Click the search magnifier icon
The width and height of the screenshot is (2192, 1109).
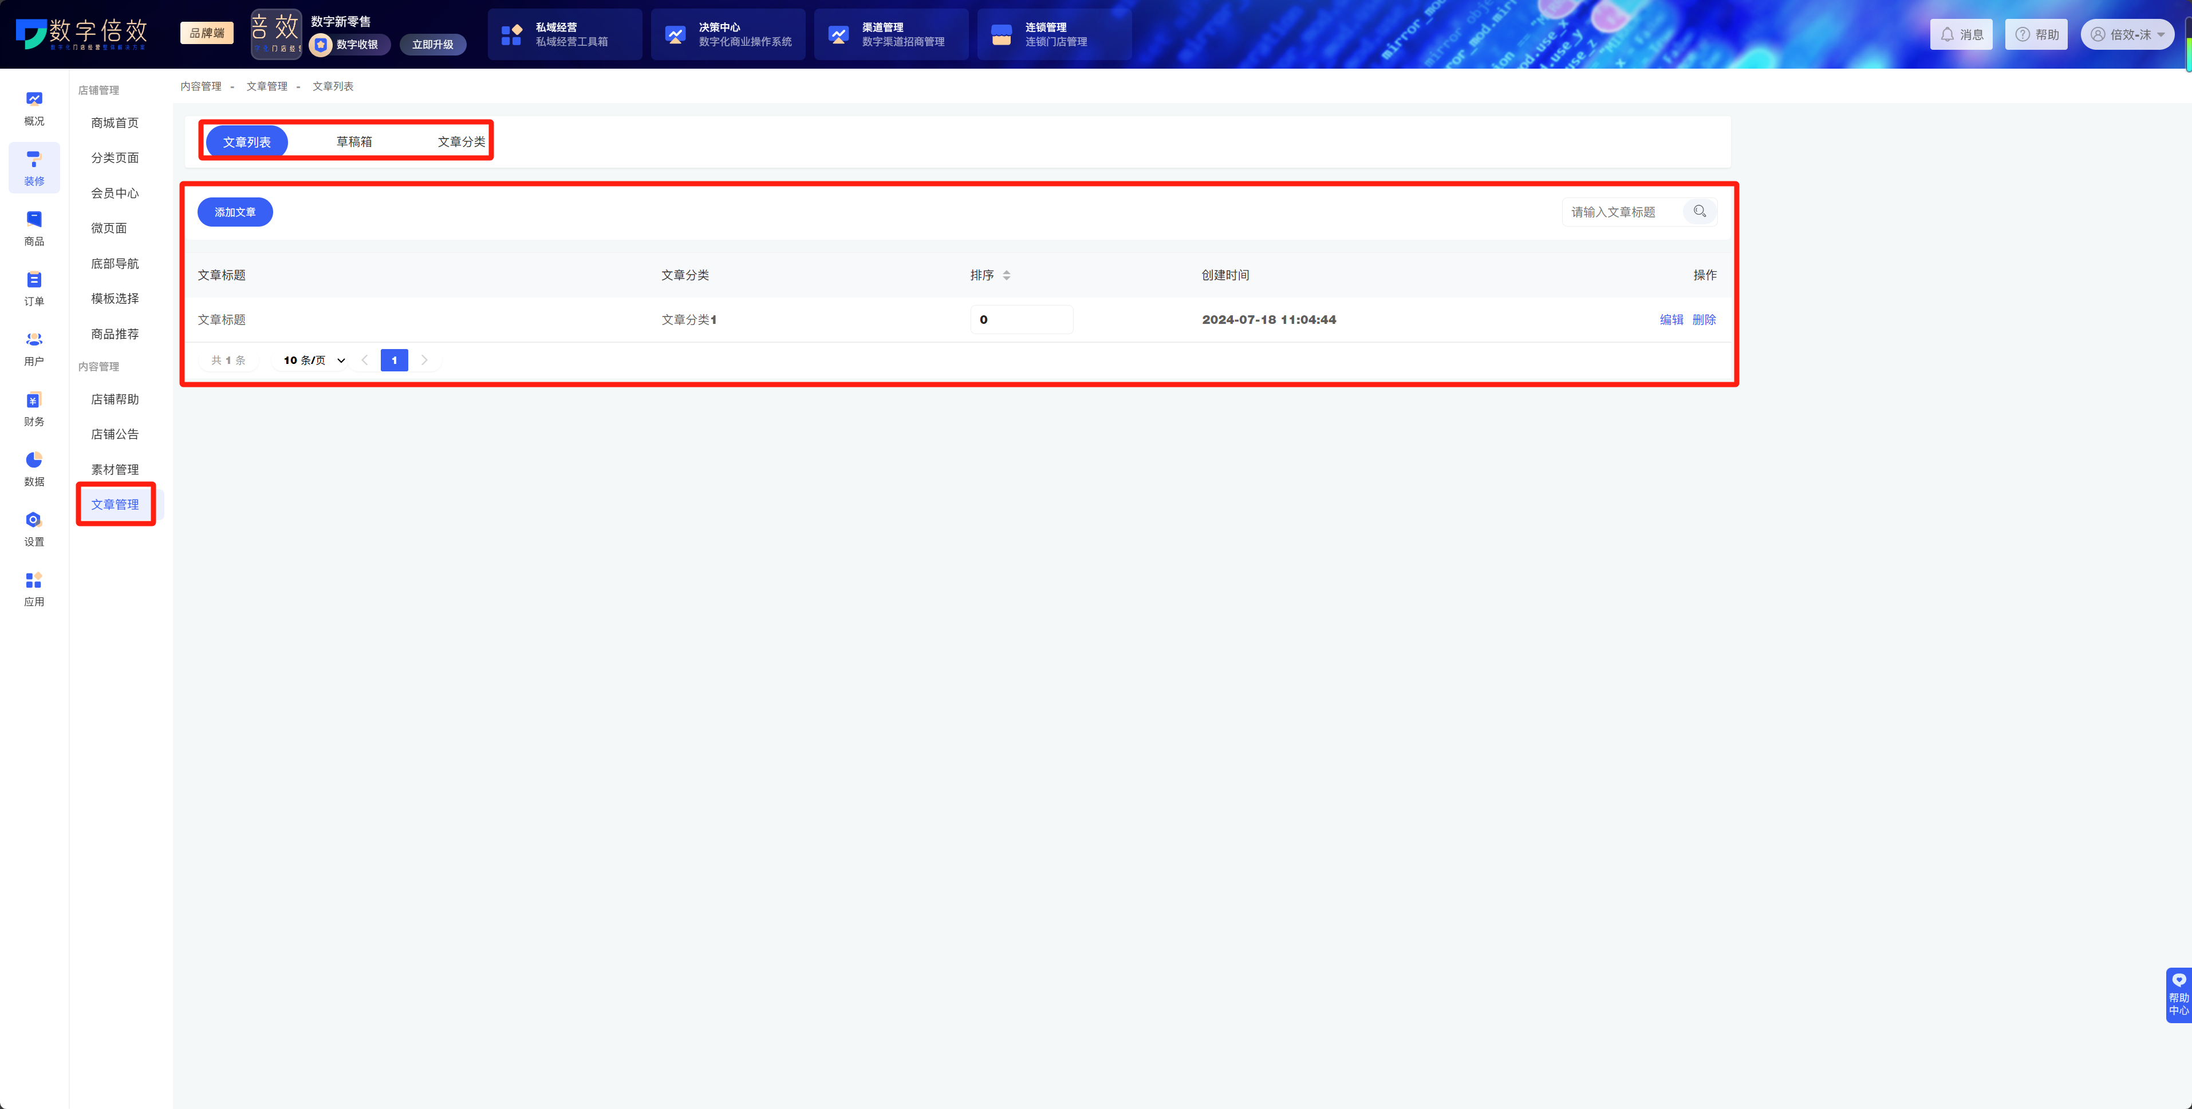point(1700,211)
